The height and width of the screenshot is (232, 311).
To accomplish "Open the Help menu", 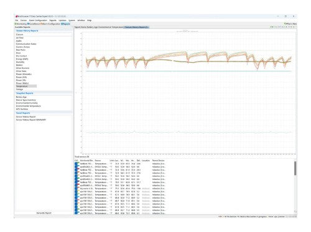I will (x=89, y=20).
